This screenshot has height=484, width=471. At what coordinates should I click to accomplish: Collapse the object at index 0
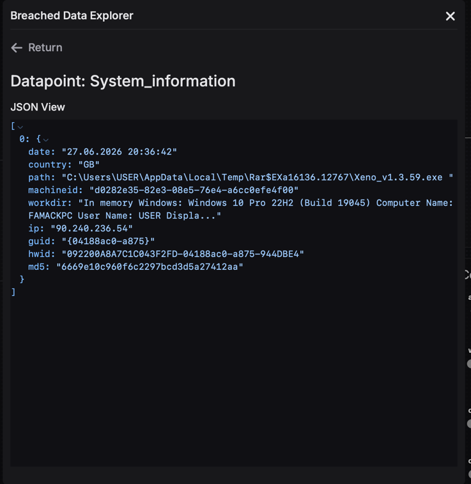tap(45, 139)
